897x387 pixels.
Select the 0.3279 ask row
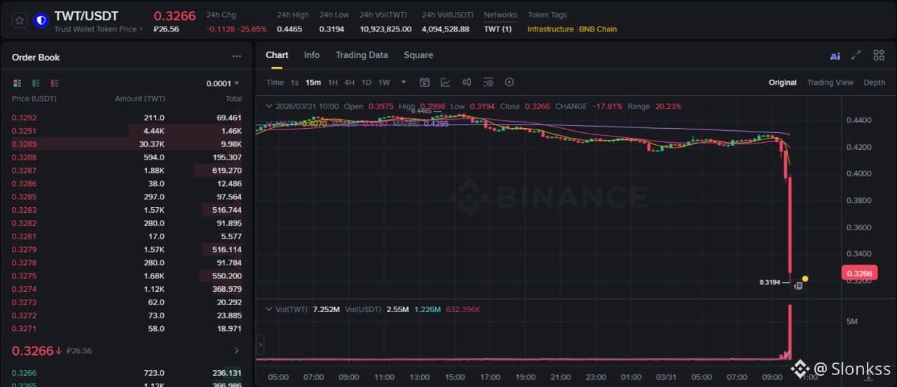click(x=127, y=250)
